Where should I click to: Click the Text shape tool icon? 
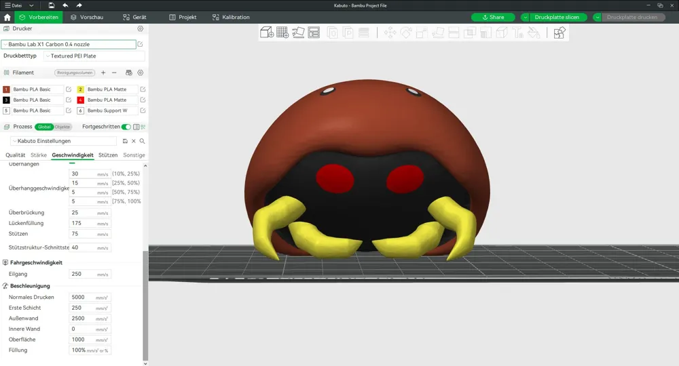coord(517,33)
